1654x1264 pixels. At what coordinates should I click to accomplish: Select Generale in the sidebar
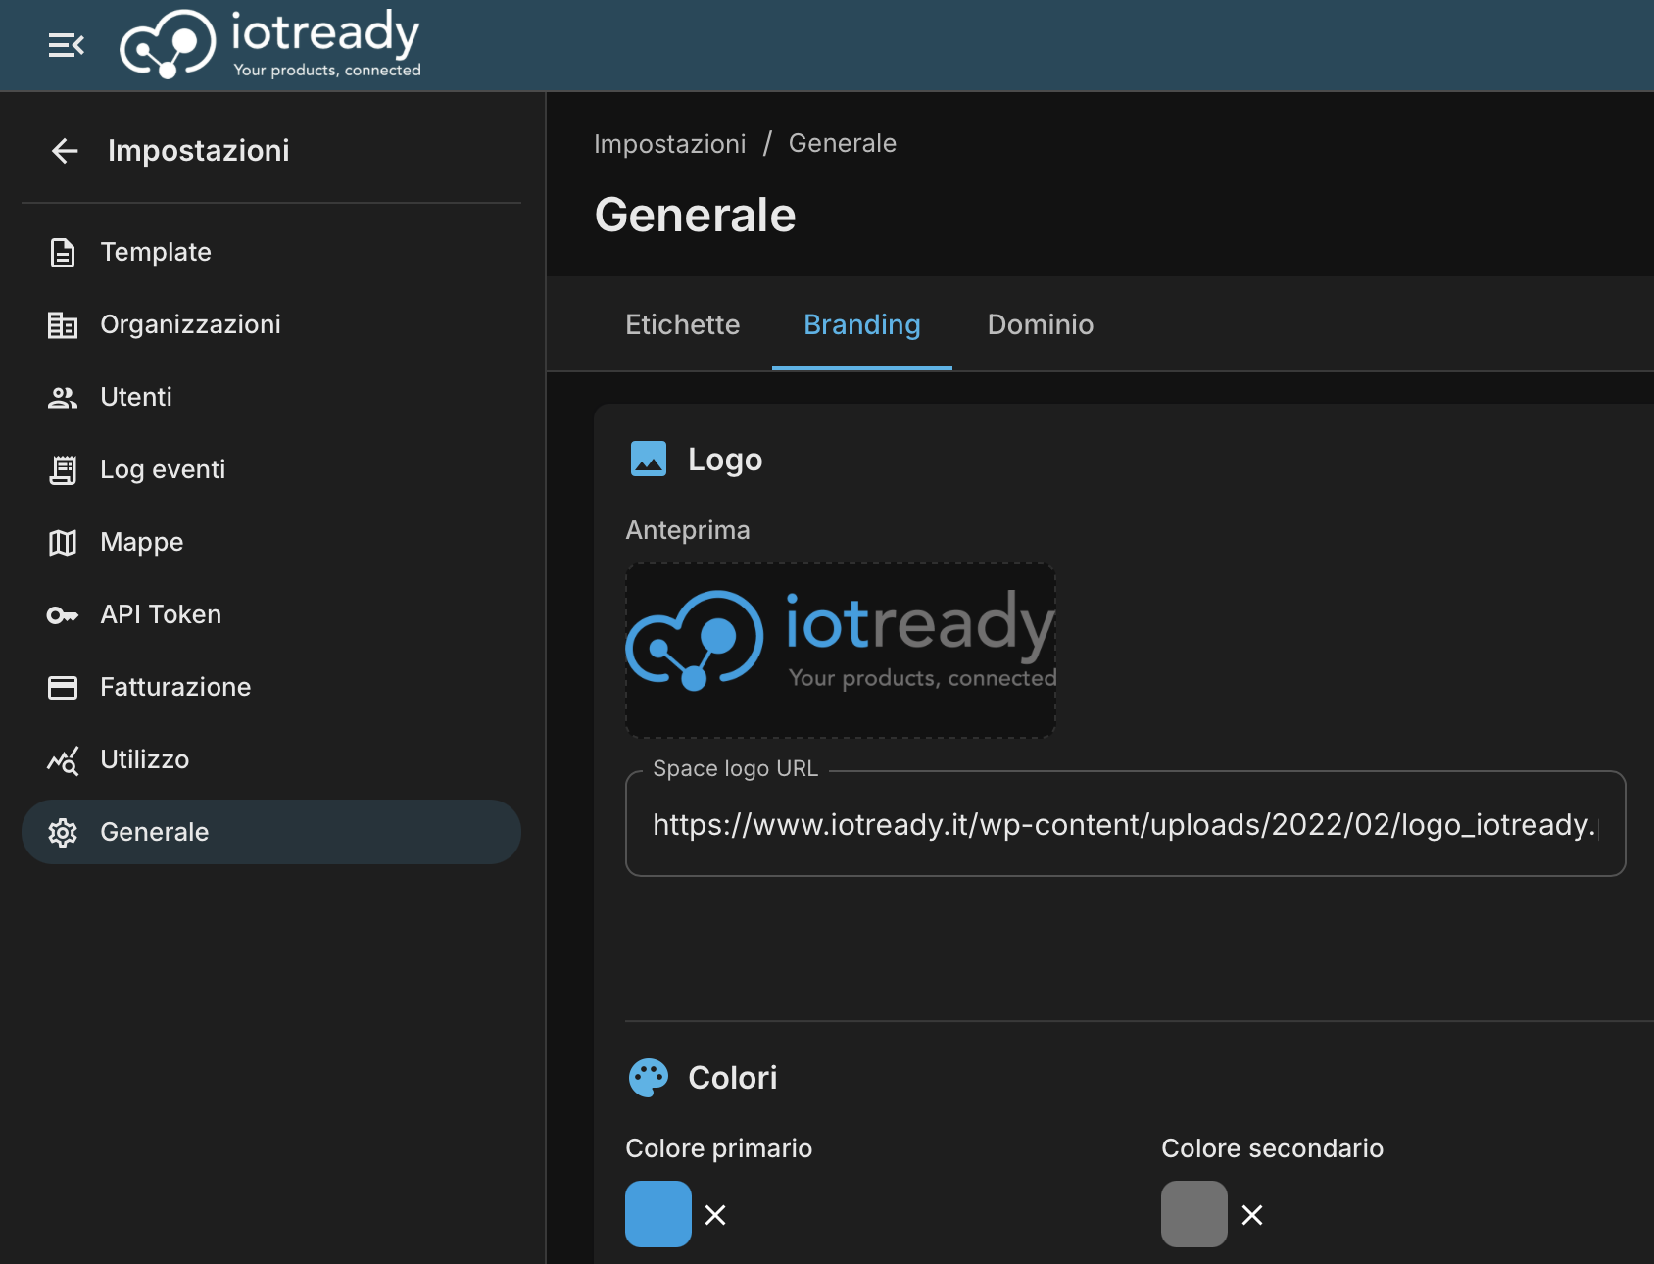point(271,832)
